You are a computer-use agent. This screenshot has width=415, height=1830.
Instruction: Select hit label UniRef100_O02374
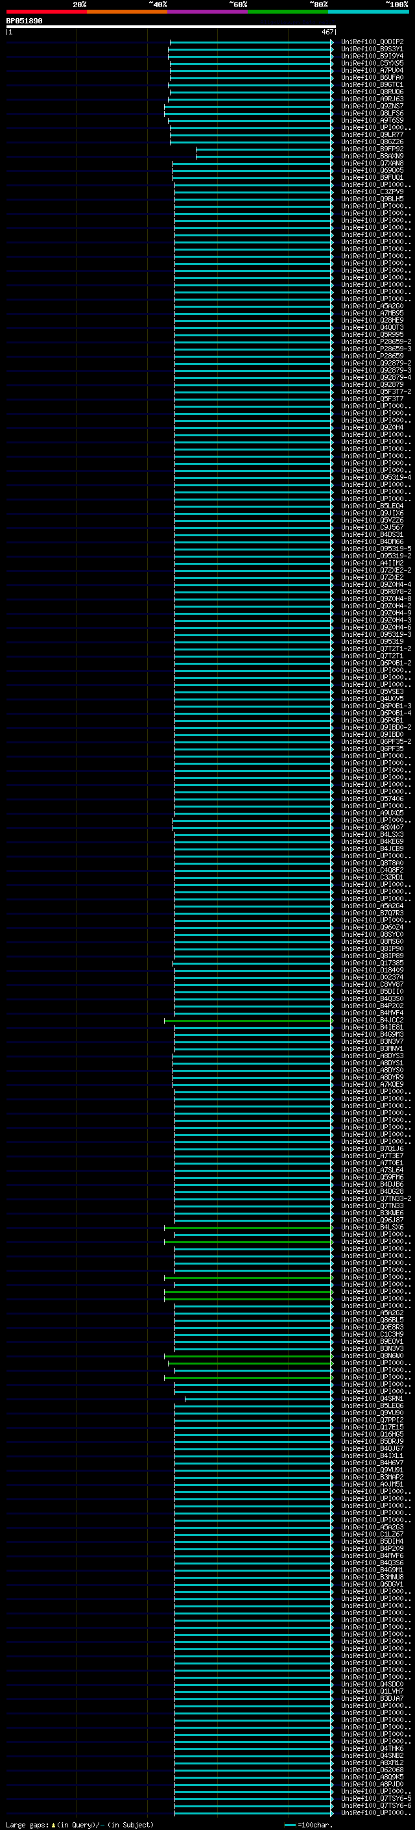(x=372, y=978)
